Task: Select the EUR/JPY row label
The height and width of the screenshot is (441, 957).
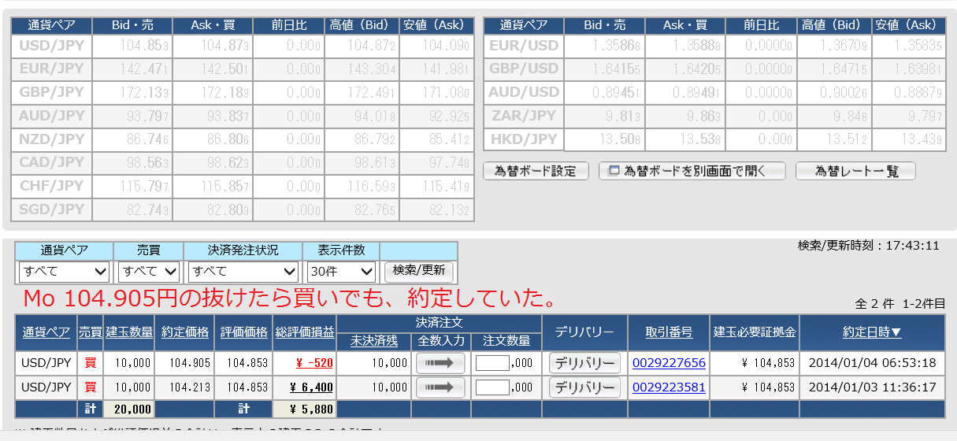Action: point(51,69)
